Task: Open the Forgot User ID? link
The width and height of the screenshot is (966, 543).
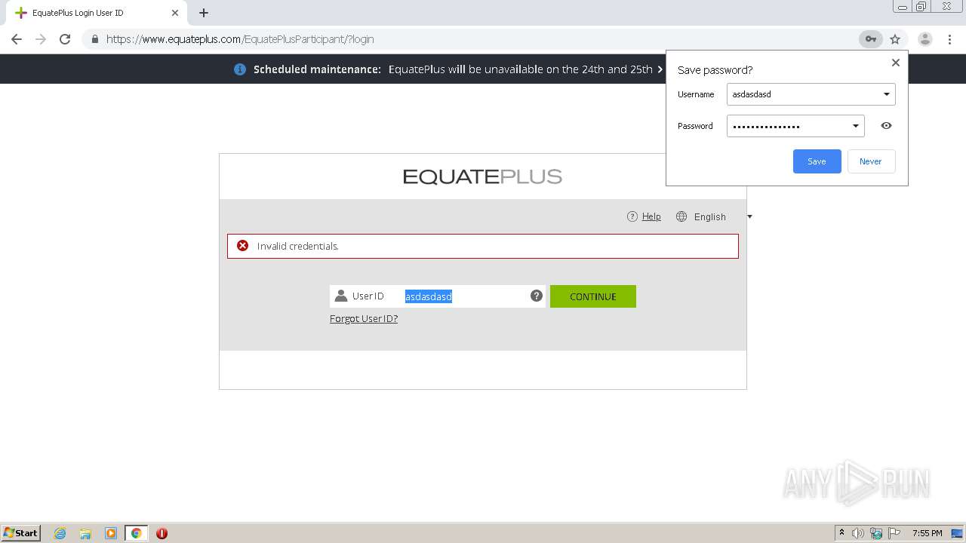Action: click(x=364, y=319)
